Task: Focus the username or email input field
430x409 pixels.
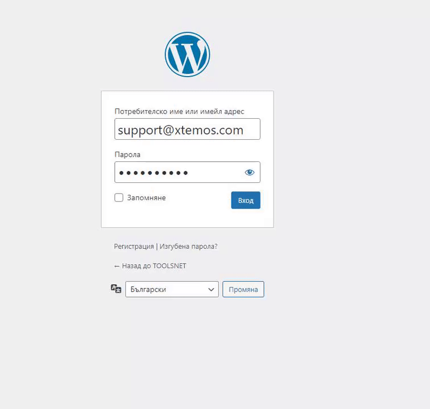Action: pos(187,129)
